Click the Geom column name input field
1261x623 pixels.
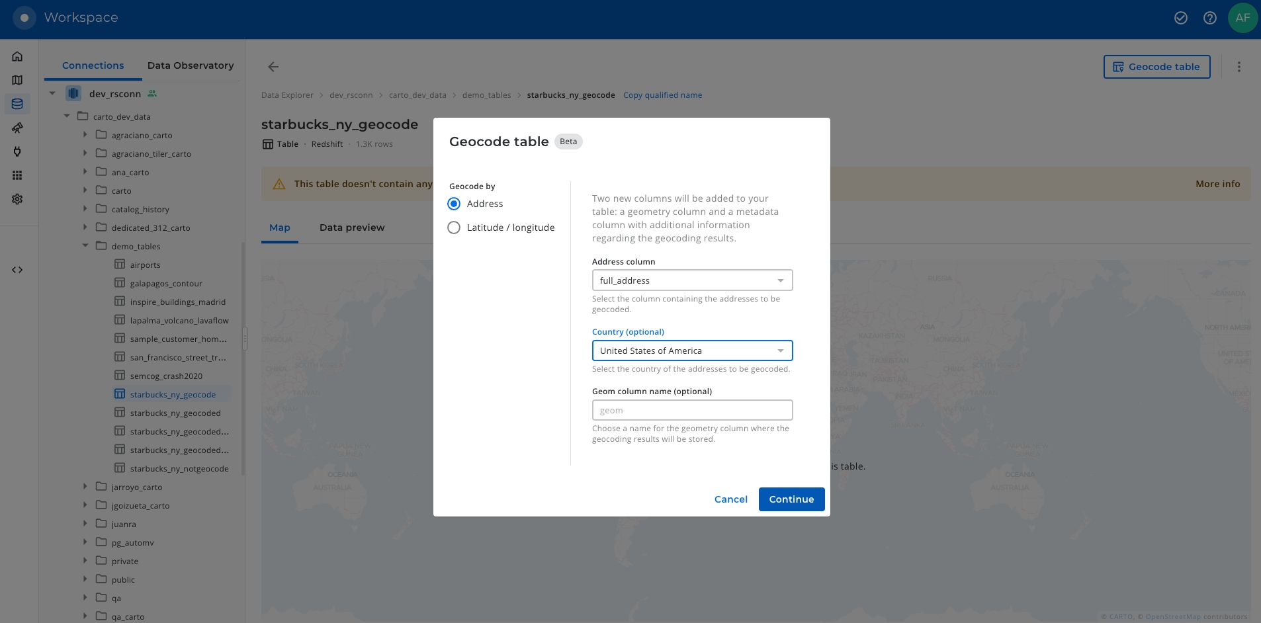(x=692, y=410)
